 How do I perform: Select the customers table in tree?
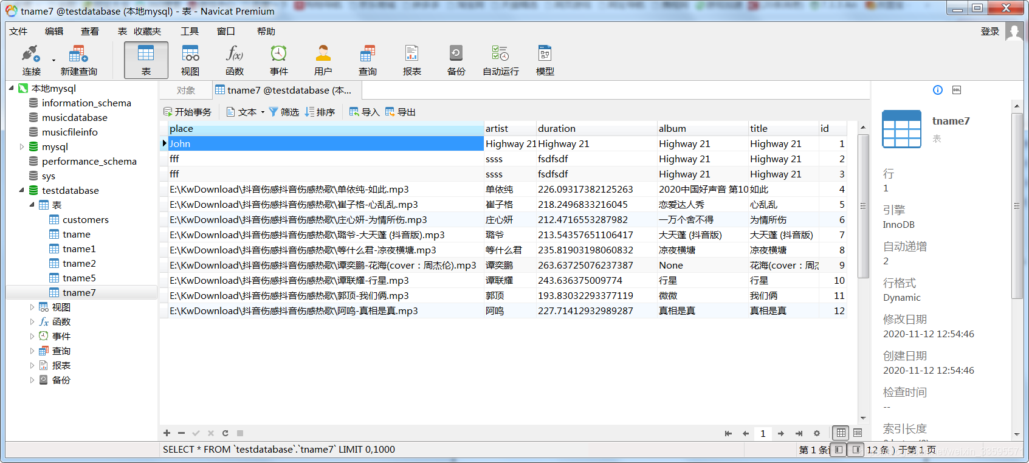(86, 219)
